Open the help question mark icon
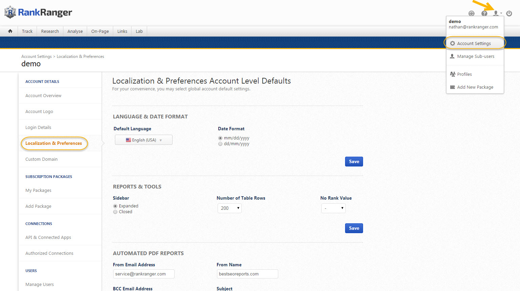Image resolution: width=520 pixels, height=291 pixels. point(484,14)
